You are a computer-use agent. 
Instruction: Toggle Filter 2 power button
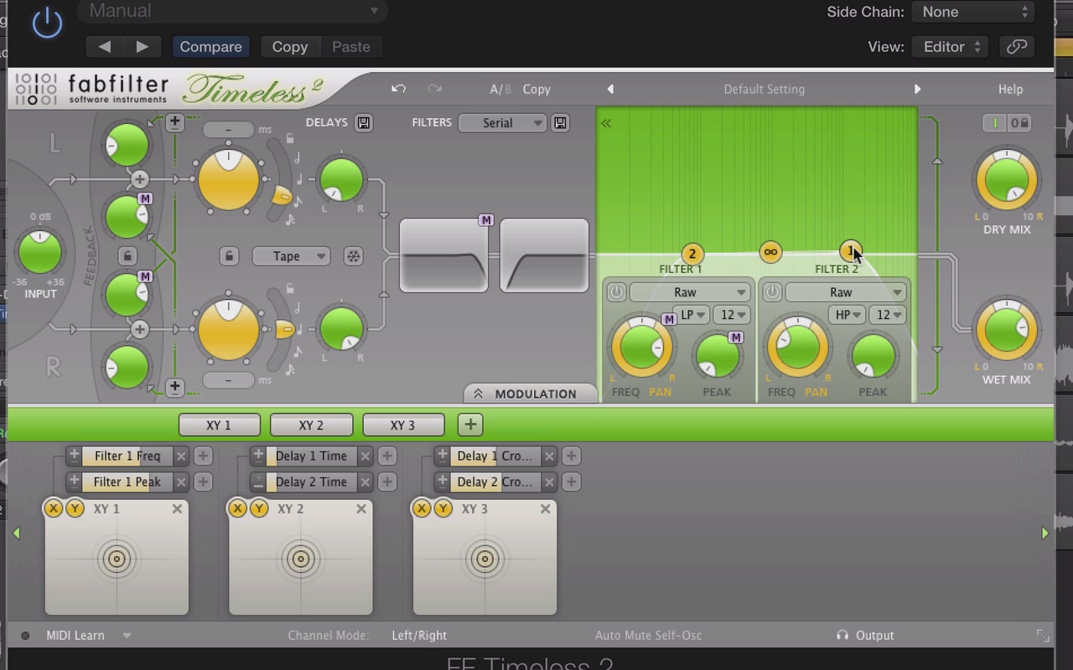[x=772, y=292]
